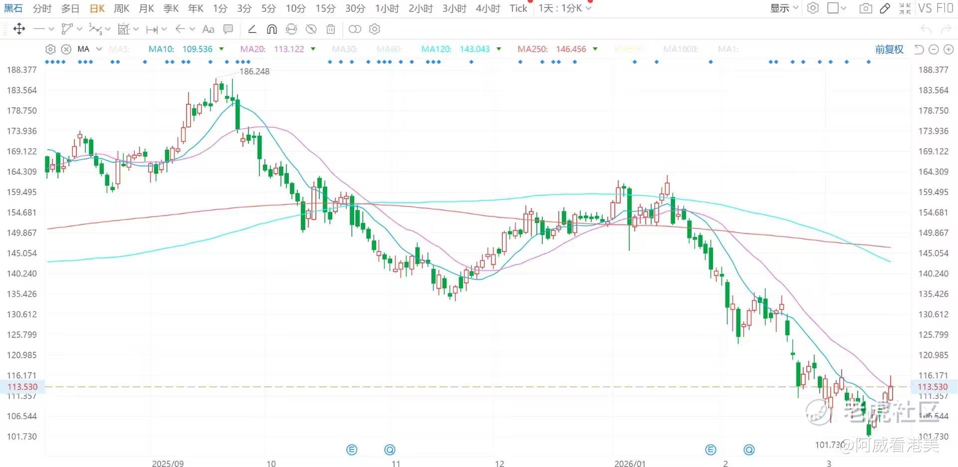
Task: Zoom out chart with minus icon
Action: coord(934,49)
